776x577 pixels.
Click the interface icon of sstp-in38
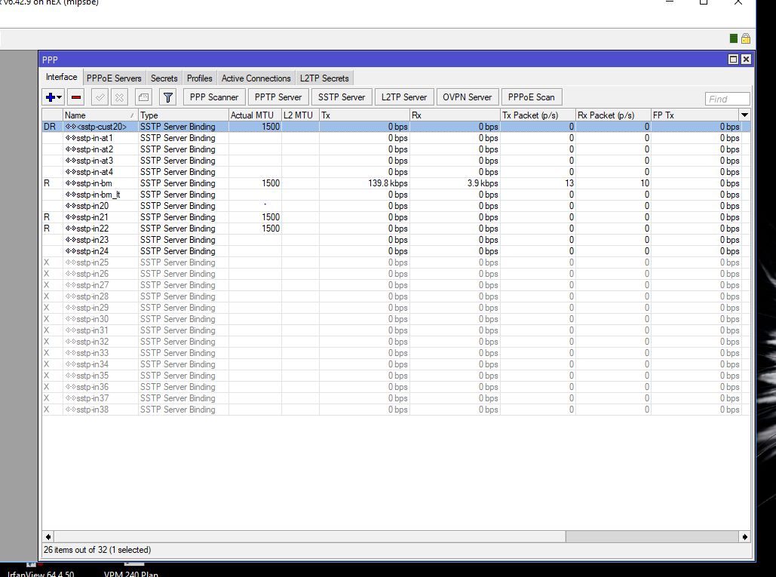point(71,410)
